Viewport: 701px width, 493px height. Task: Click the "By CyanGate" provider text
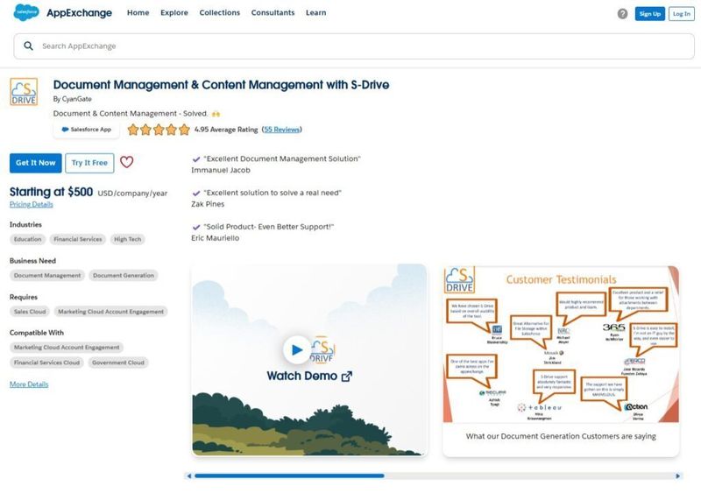click(73, 99)
